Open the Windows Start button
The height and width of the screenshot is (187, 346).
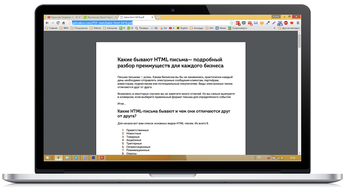47,158
